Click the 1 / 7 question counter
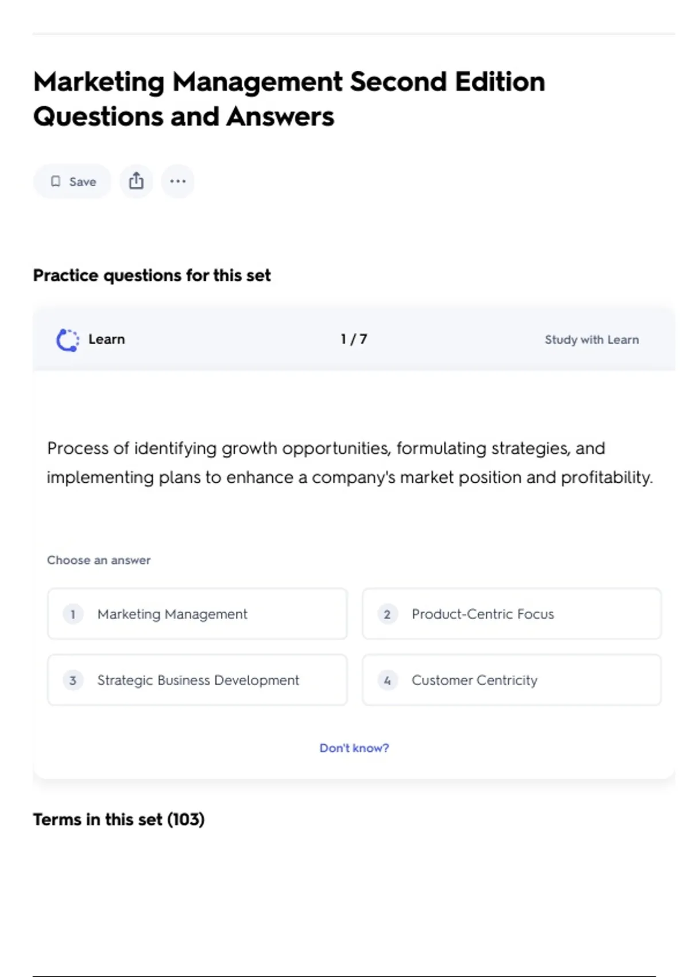This screenshot has width=689, height=977. tap(354, 339)
